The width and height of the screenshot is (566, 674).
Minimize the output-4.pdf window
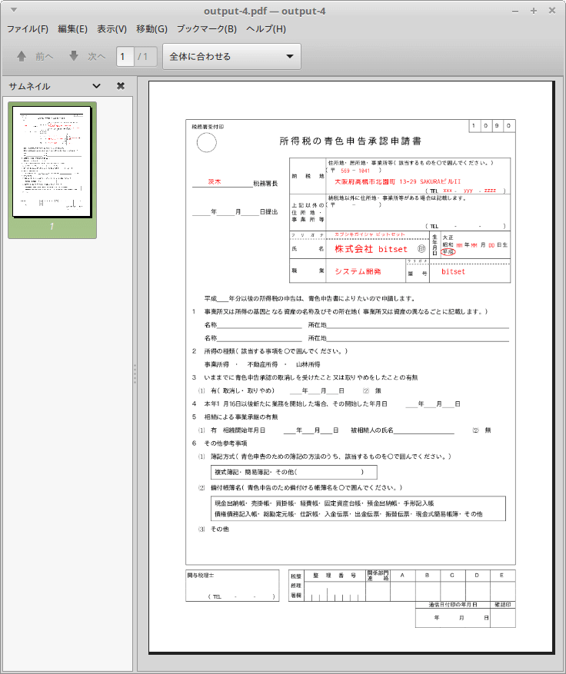515,12
